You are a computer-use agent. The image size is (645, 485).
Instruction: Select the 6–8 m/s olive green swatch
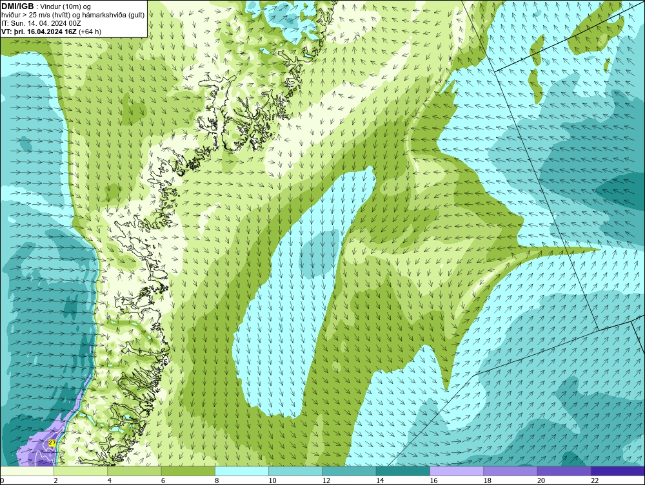pyautogui.click(x=188, y=471)
